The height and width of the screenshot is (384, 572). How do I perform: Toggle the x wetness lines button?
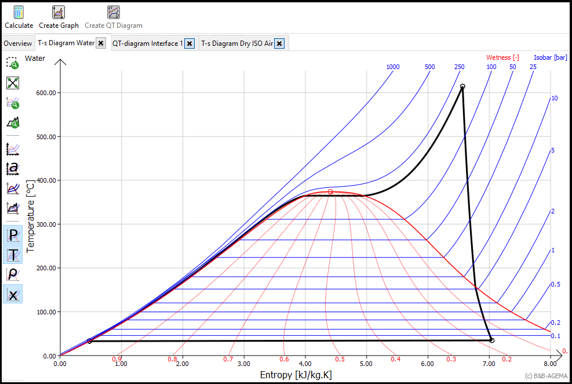[13, 294]
